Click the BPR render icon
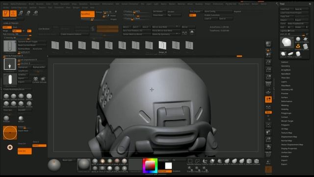Image resolution: width=314 pixels, height=177 pixels. 268,44
